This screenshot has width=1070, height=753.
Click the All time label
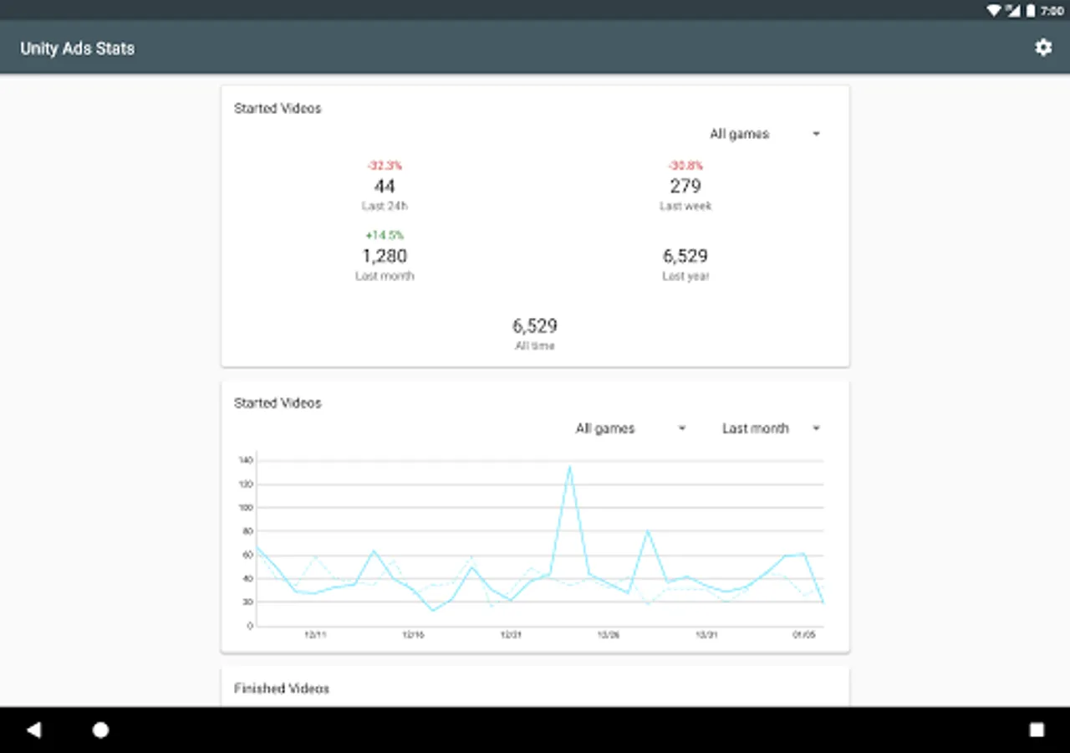[535, 346]
